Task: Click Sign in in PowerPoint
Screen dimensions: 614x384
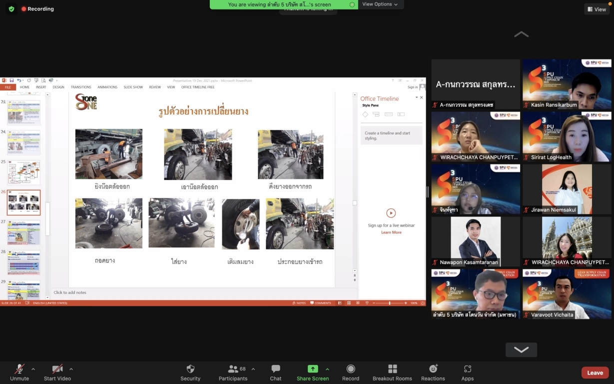Action: [412, 87]
